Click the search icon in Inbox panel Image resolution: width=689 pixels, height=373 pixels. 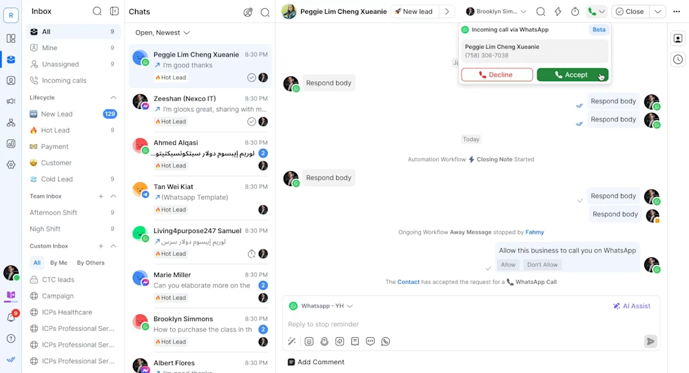[97, 12]
